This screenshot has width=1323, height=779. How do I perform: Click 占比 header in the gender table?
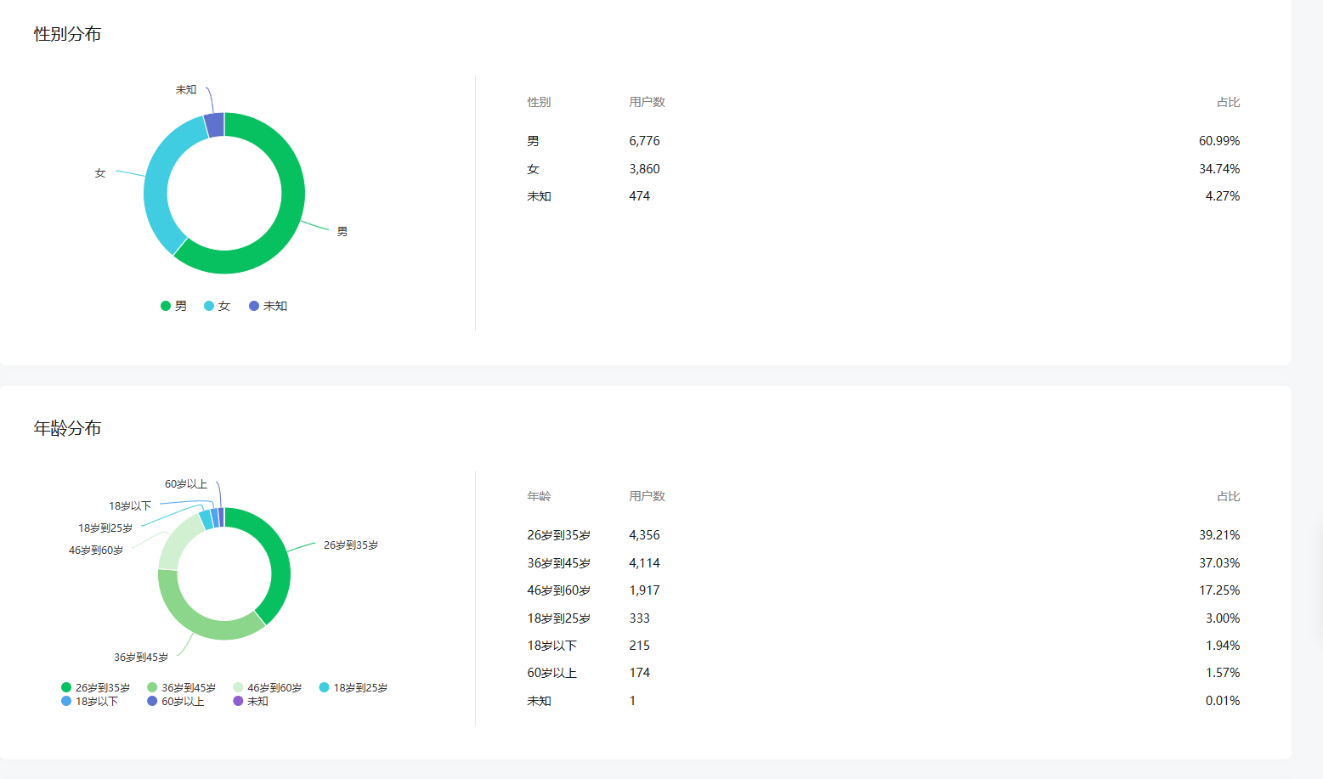pyautogui.click(x=1228, y=102)
